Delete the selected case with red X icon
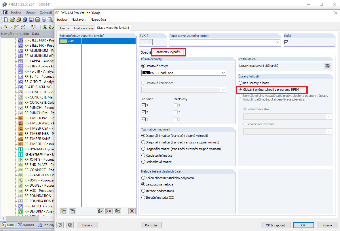This screenshot has width=340, height=231. [x=132, y=211]
